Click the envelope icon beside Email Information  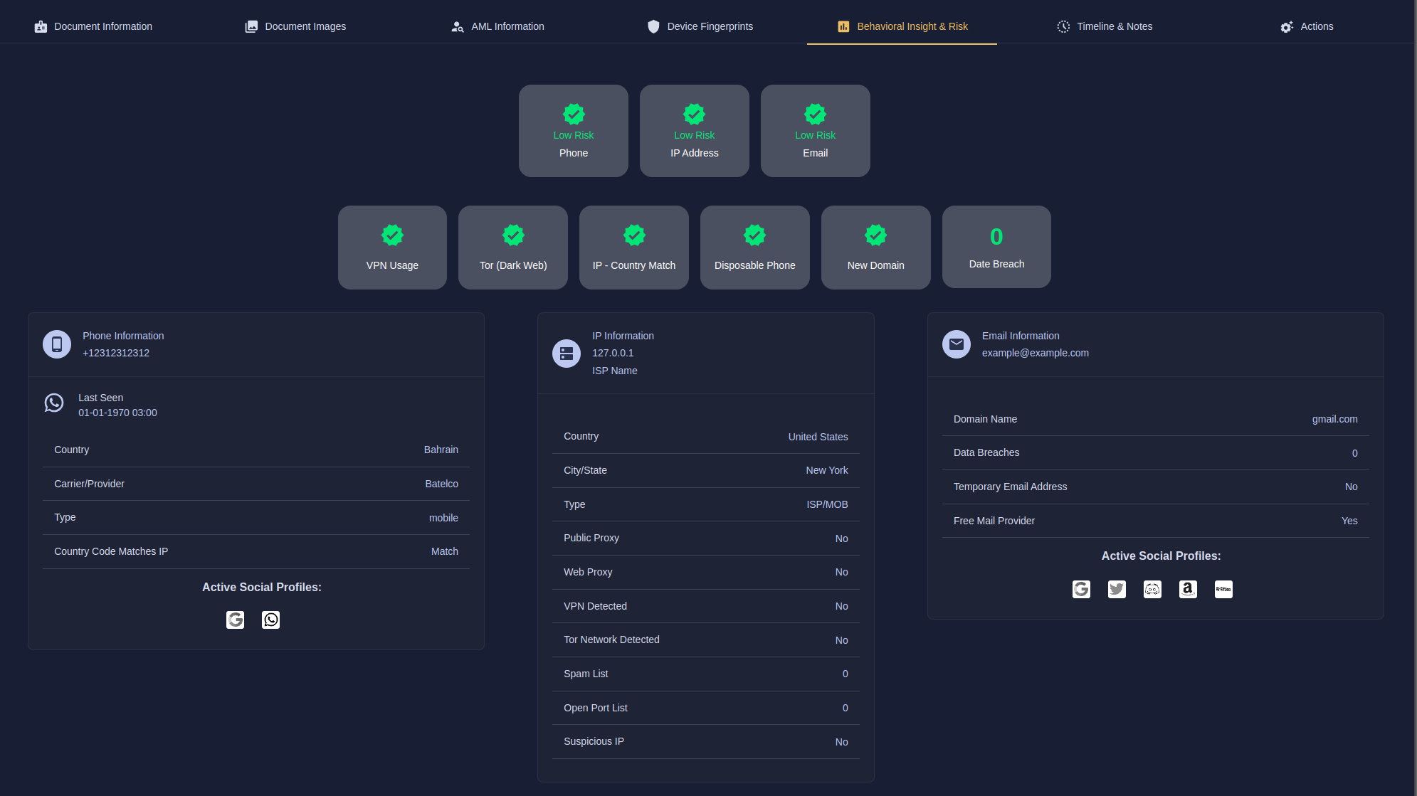click(957, 344)
